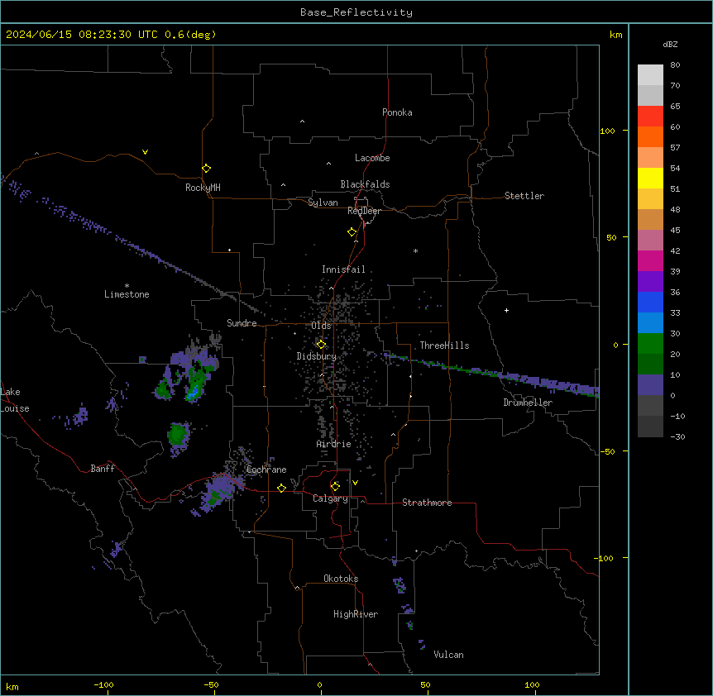Click the Okotoks town label

pos(341,579)
